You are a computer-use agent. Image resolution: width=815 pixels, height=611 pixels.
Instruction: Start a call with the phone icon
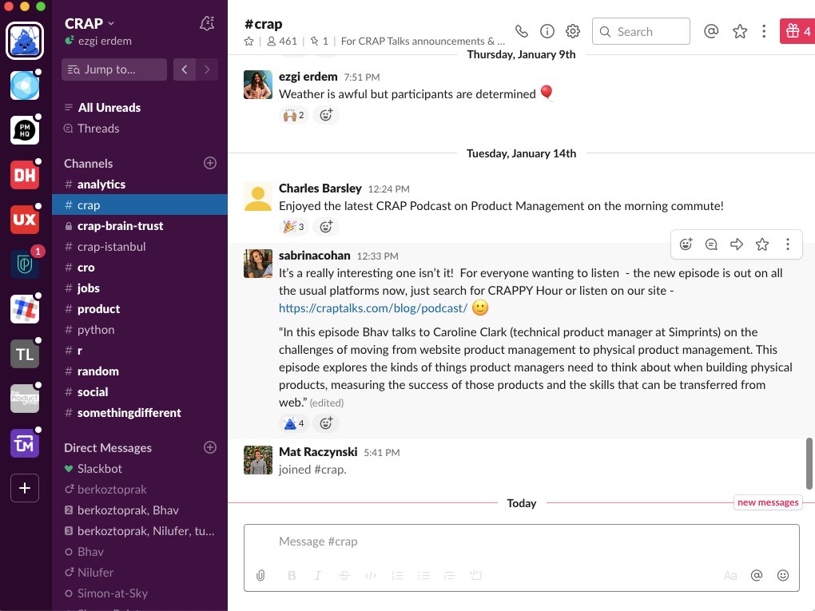521,31
